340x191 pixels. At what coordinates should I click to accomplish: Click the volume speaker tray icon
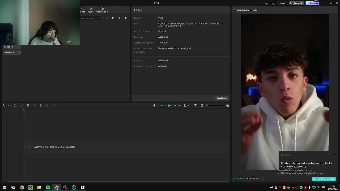click(x=318, y=188)
